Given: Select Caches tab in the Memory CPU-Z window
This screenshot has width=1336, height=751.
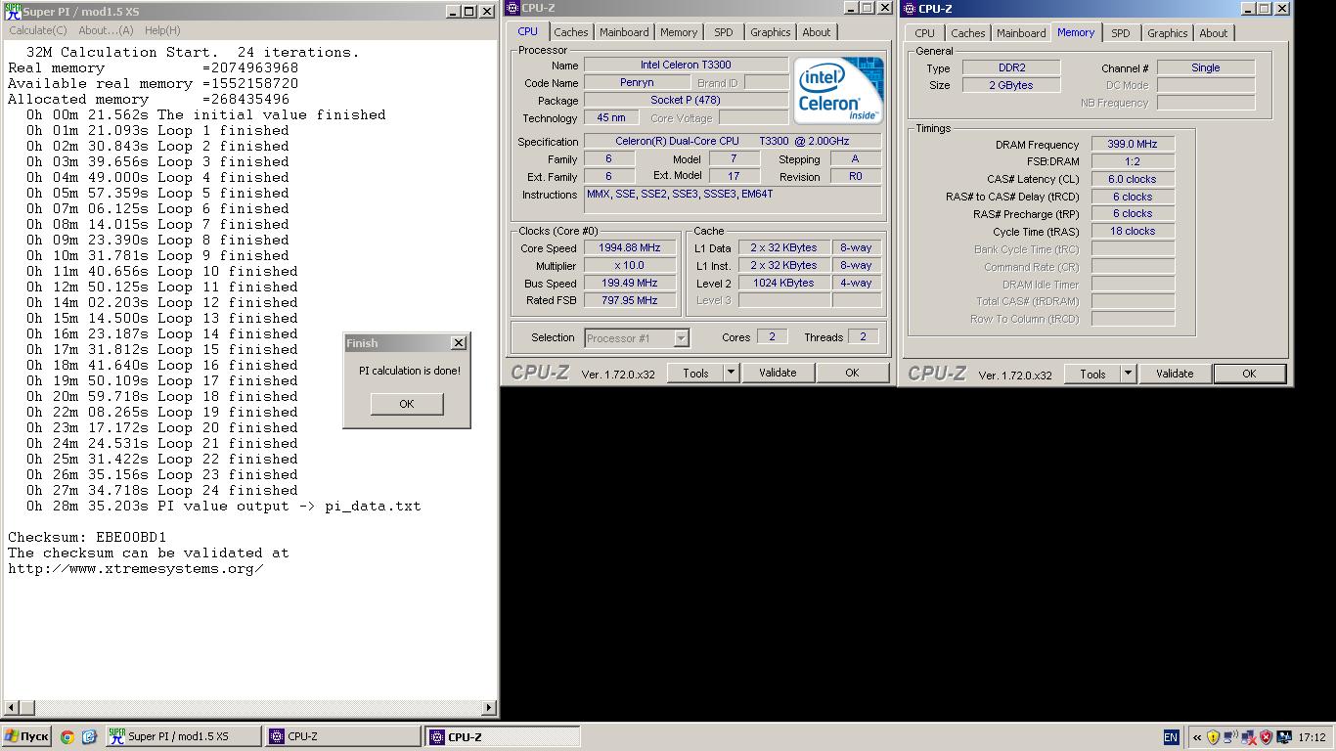Looking at the screenshot, I should [x=968, y=33].
